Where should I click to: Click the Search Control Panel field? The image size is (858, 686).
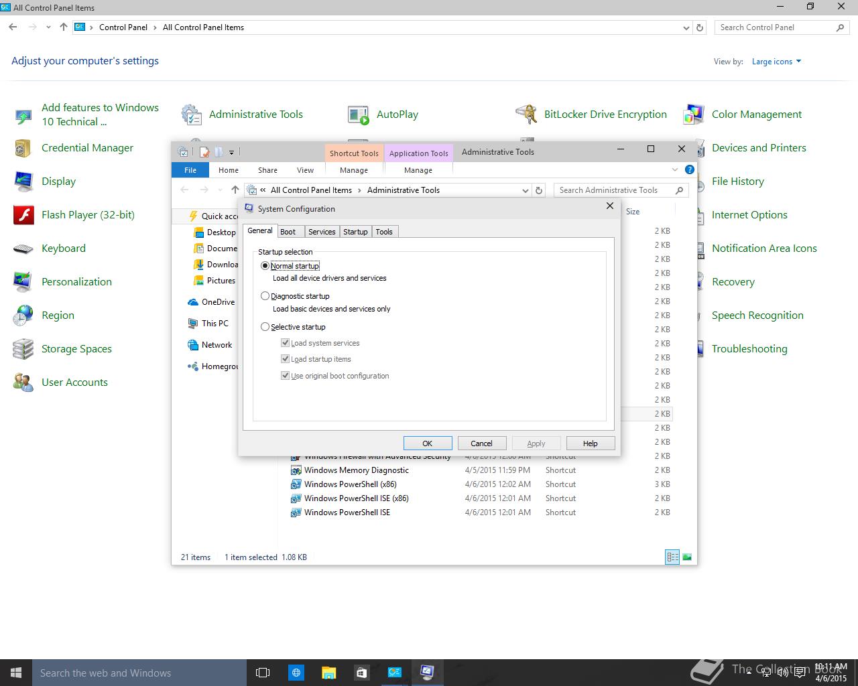[782, 27]
